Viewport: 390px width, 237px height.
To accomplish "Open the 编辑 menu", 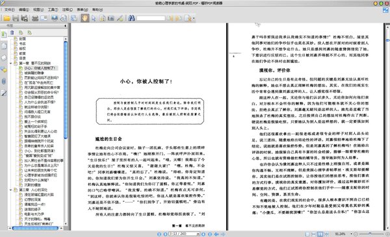I will point(24,10).
